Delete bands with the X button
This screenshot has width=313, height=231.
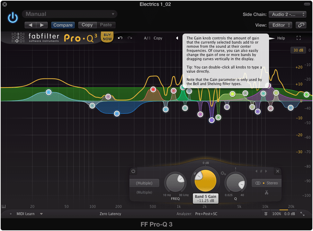coord(277,171)
